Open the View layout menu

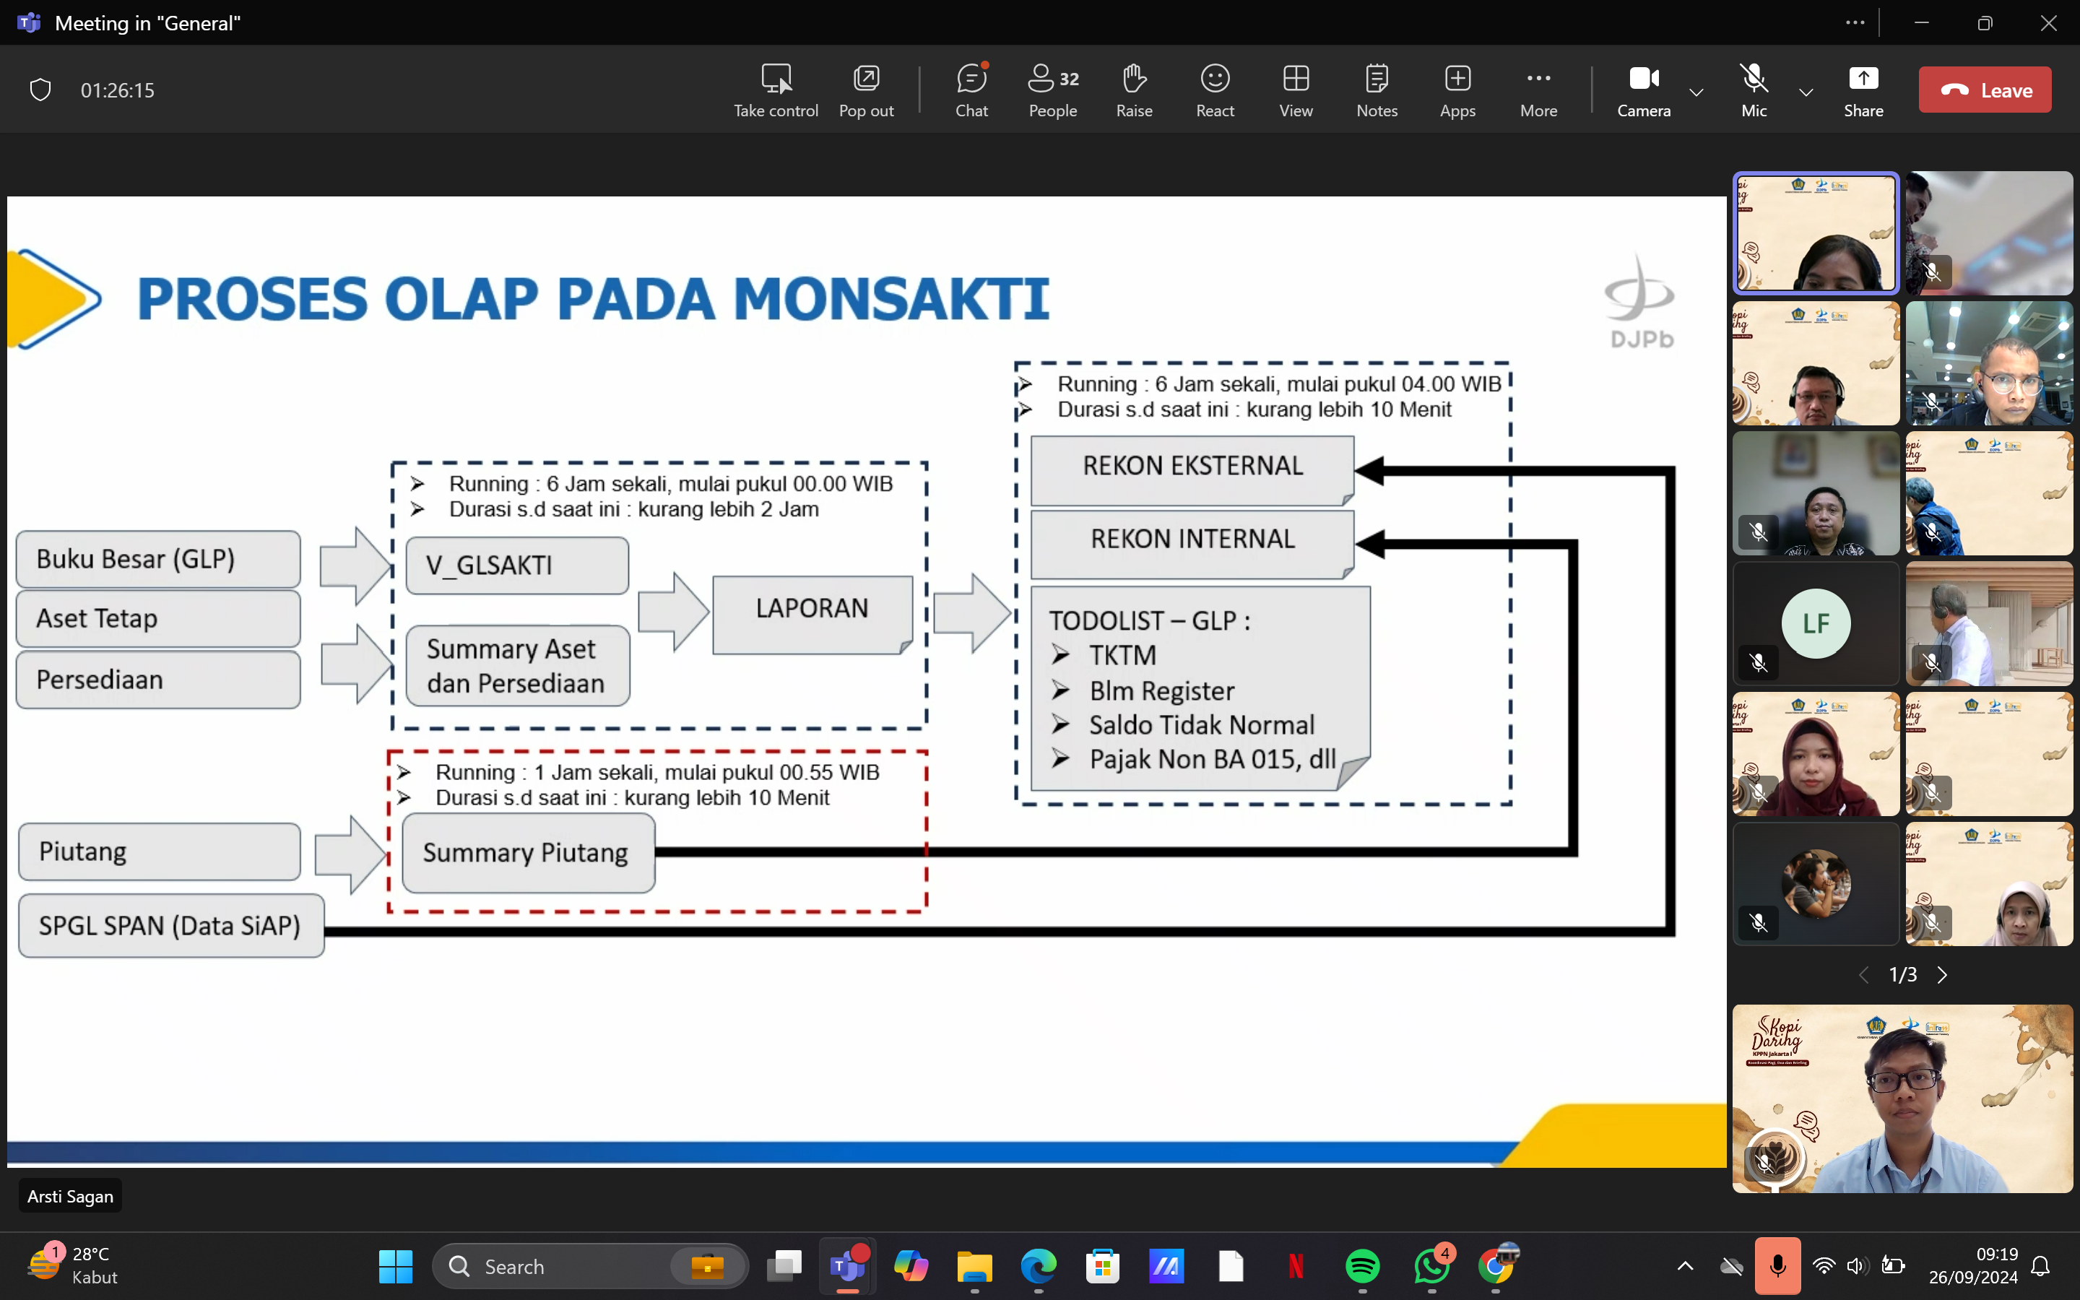(x=1295, y=90)
